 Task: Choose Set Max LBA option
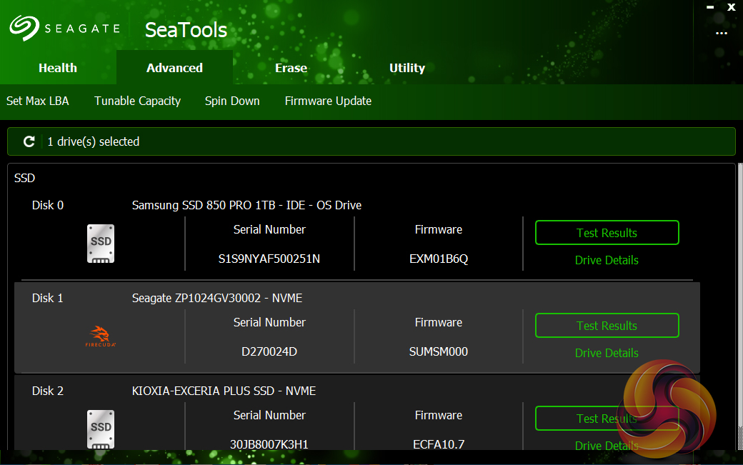tap(38, 101)
